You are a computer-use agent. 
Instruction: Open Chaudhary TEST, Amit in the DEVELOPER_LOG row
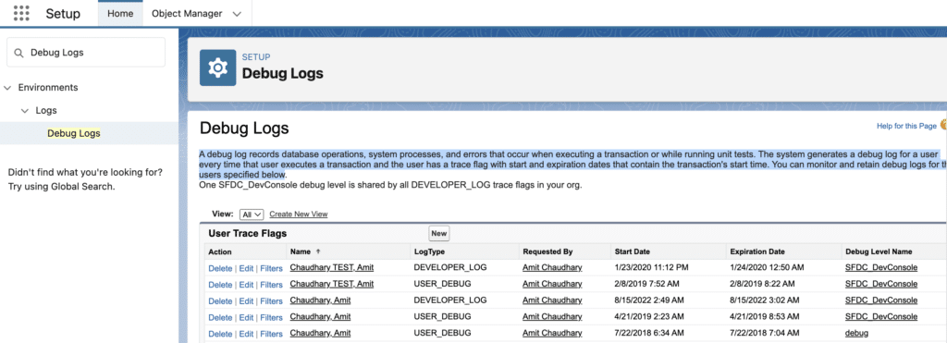332,267
